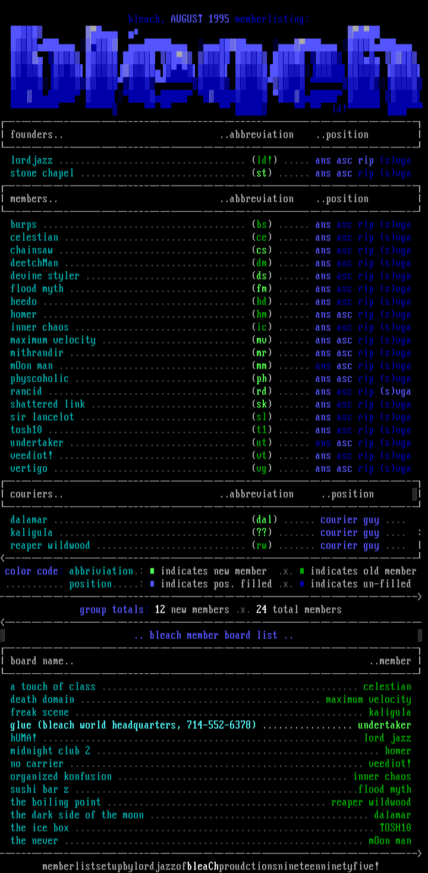This screenshot has width=428, height=873.
Task: Select the organized konfusion board name
Action: coord(61,777)
